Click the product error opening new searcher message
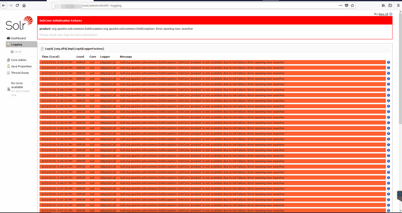The width and height of the screenshot is (402, 213). click(x=116, y=29)
